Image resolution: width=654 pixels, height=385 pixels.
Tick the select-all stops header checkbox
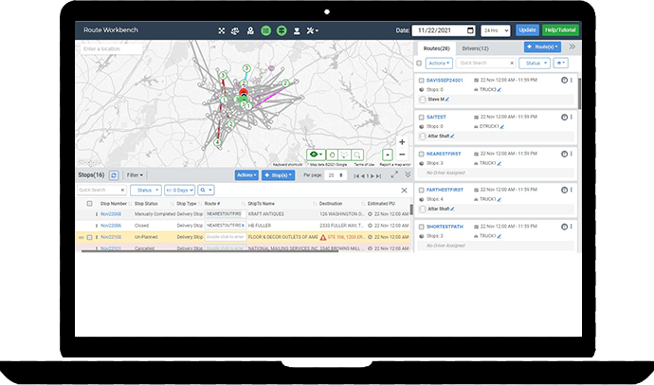(x=90, y=203)
